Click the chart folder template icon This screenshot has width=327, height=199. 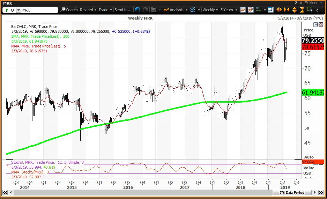point(154,9)
